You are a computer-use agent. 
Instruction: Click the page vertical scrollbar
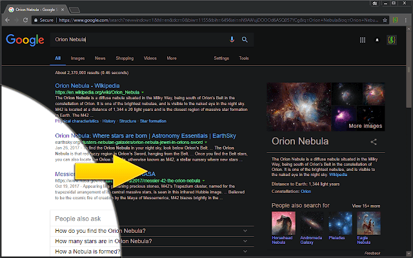pos(408,69)
